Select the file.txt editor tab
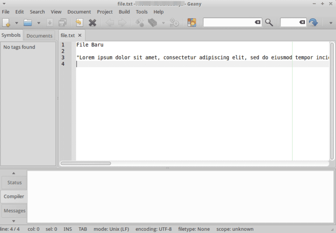Viewport: 336px width, 233px height. pyautogui.click(x=68, y=35)
